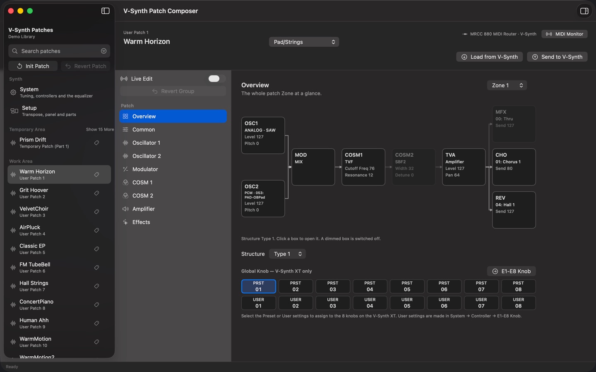Open the Oscillator 1 section
This screenshot has width=596, height=372.
(x=173, y=143)
